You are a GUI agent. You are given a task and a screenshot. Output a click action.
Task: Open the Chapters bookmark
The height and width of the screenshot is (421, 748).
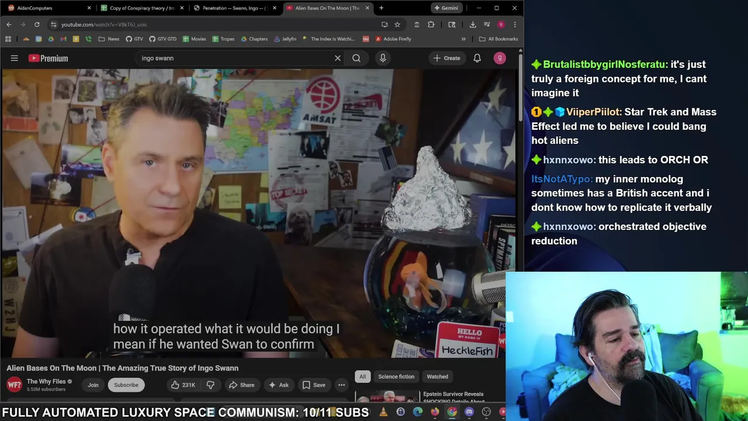pos(253,39)
